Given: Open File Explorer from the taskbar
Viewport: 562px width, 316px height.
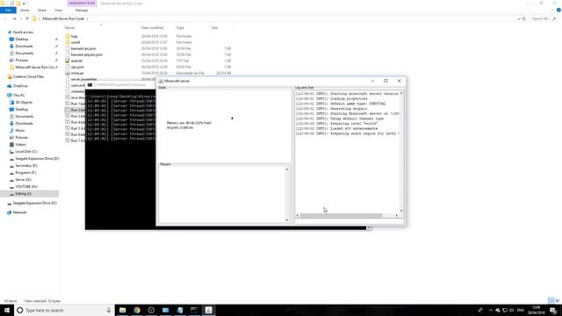Looking at the screenshot, I should point(123,310).
